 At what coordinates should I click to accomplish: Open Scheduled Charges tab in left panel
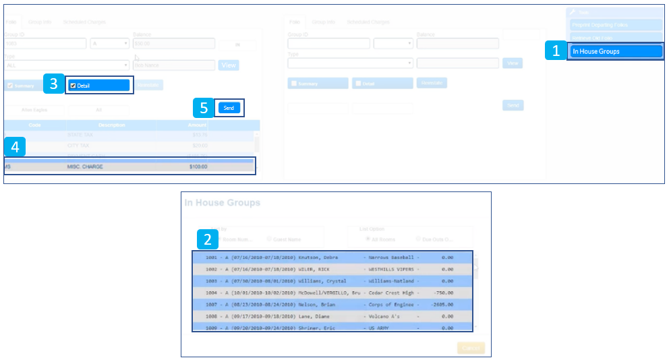84,22
